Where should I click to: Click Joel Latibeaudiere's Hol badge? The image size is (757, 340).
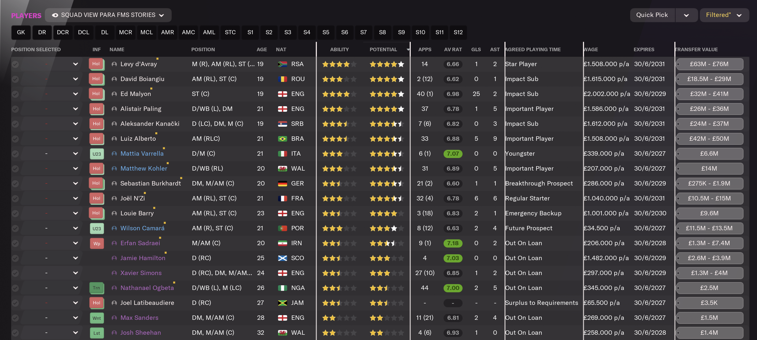pos(97,303)
